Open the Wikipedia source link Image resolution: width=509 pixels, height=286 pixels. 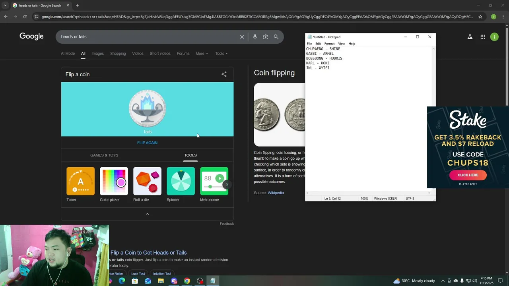pyautogui.click(x=276, y=193)
